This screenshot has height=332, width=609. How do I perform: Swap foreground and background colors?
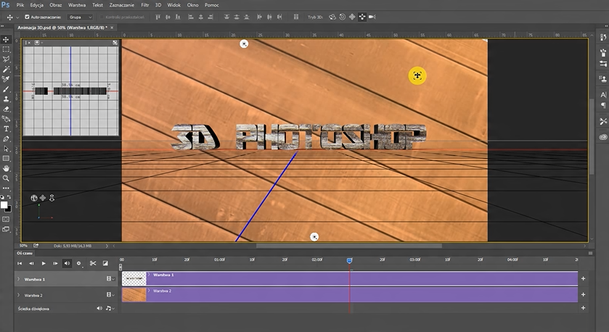(x=9, y=197)
